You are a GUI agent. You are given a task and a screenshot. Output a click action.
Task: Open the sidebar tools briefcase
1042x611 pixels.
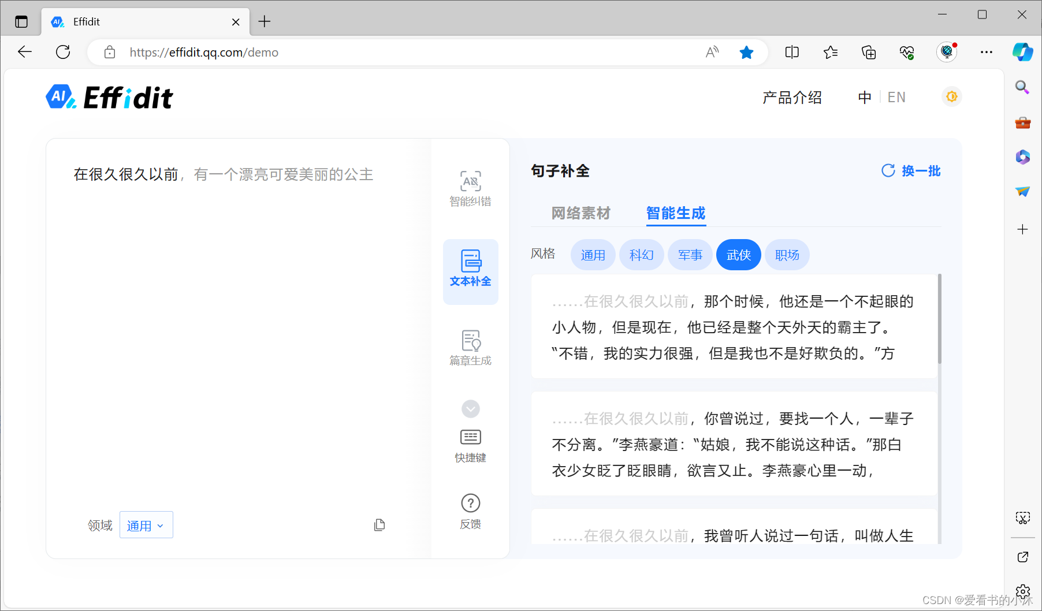point(1022,122)
